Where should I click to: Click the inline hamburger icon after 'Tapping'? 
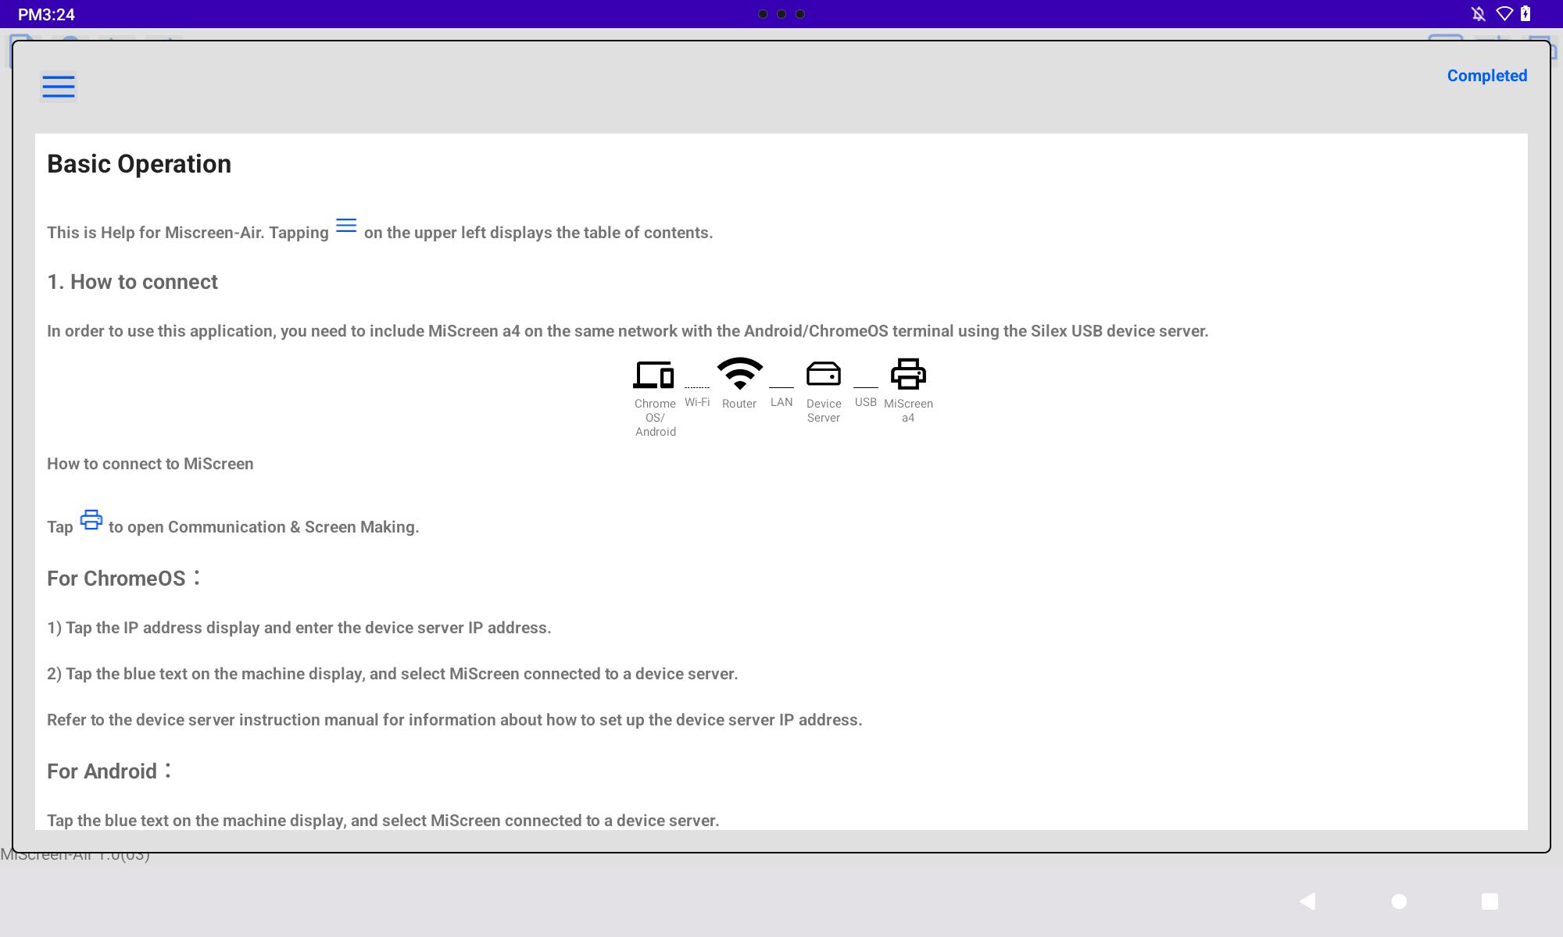346,226
